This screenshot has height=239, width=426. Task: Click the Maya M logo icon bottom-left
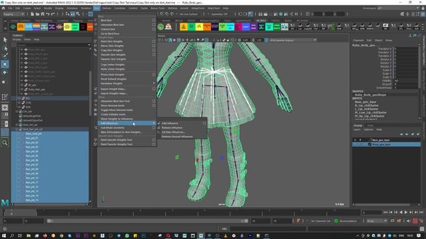[5, 202]
